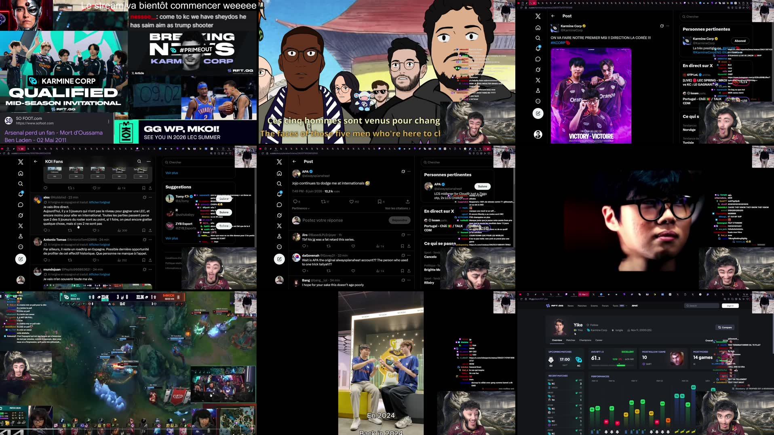Toggle Abonné button for Karmine Corp
The image size is (774, 435).
click(740, 41)
